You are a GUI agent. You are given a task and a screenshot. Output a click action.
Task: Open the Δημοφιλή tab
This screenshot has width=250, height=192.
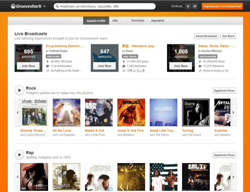157,21
